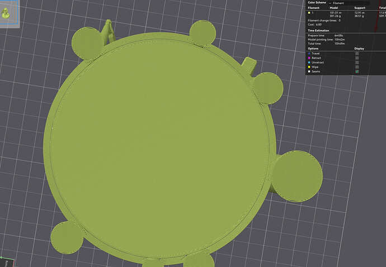Click the Support column header
The width and height of the screenshot is (386, 267).
(360, 8)
